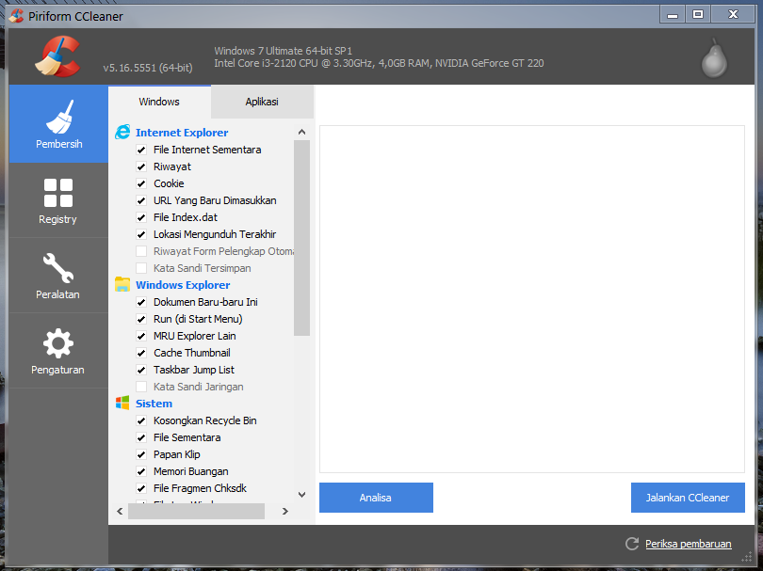Screen dimensions: 763x571
Task: Select the Sistem group heading
Action: [154, 404]
